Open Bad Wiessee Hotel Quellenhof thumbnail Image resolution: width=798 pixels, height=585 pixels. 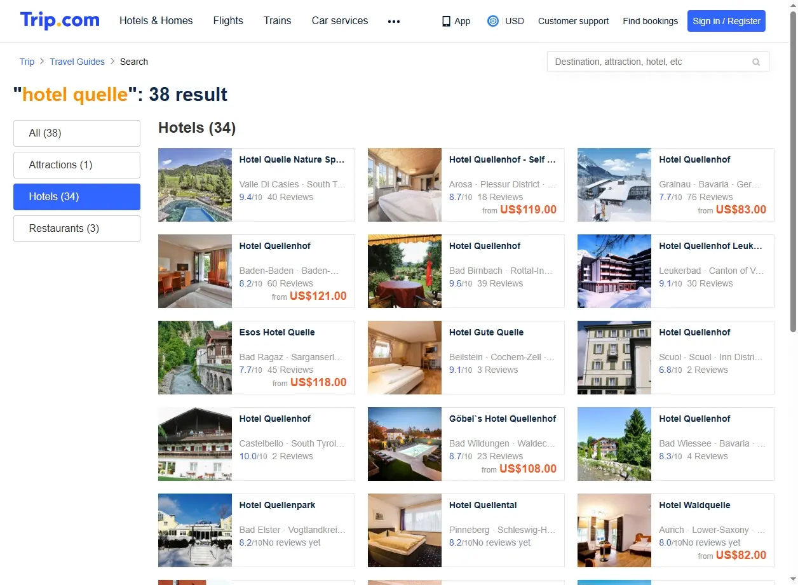pos(614,444)
